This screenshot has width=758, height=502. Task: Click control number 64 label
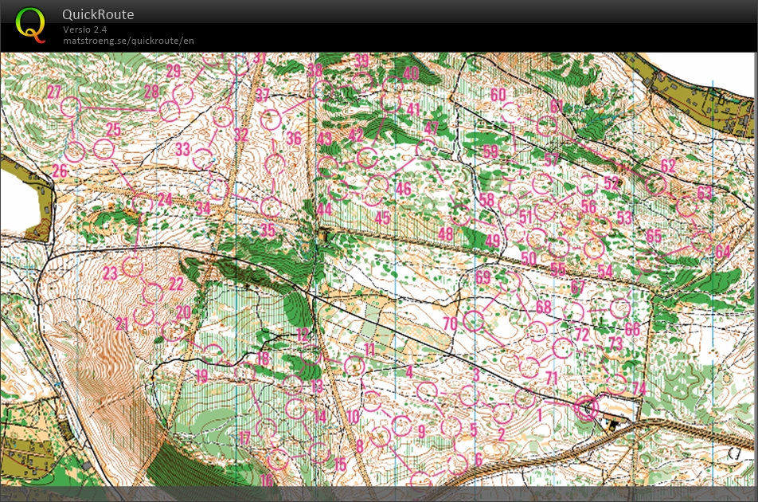coord(722,252)
